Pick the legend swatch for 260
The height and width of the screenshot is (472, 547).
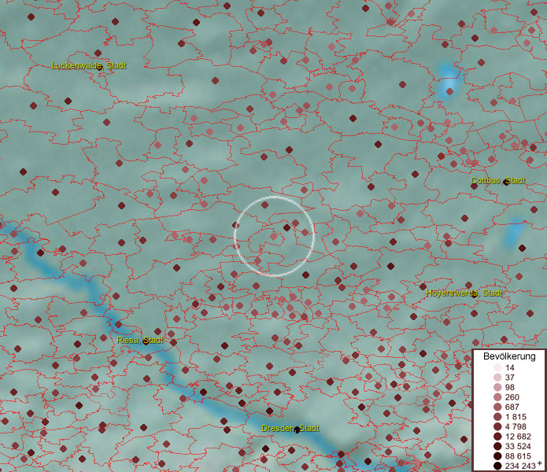pos(497,397)
